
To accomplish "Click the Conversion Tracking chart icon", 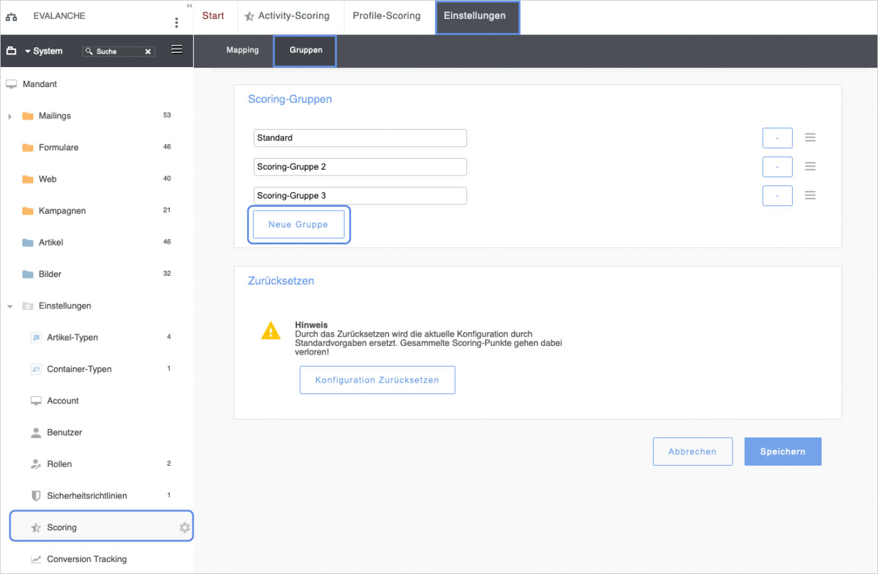I will [36, 559].
